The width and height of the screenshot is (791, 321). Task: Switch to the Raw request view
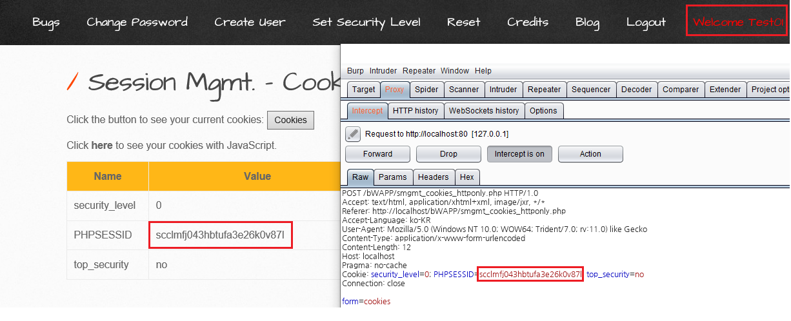pos(360,177)
